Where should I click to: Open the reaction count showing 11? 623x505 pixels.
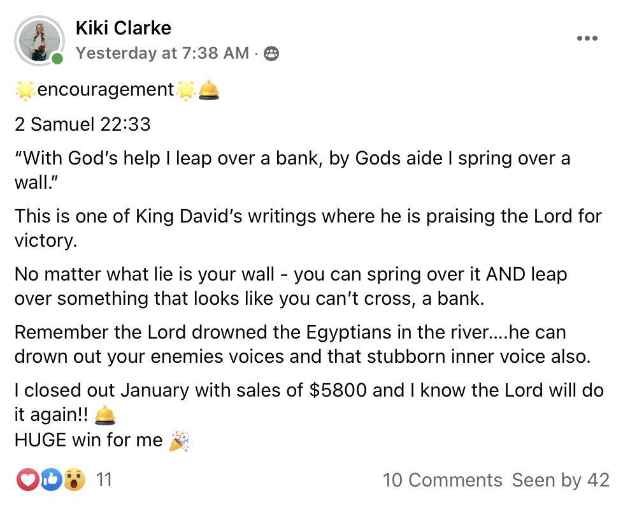tap(104, 479)
